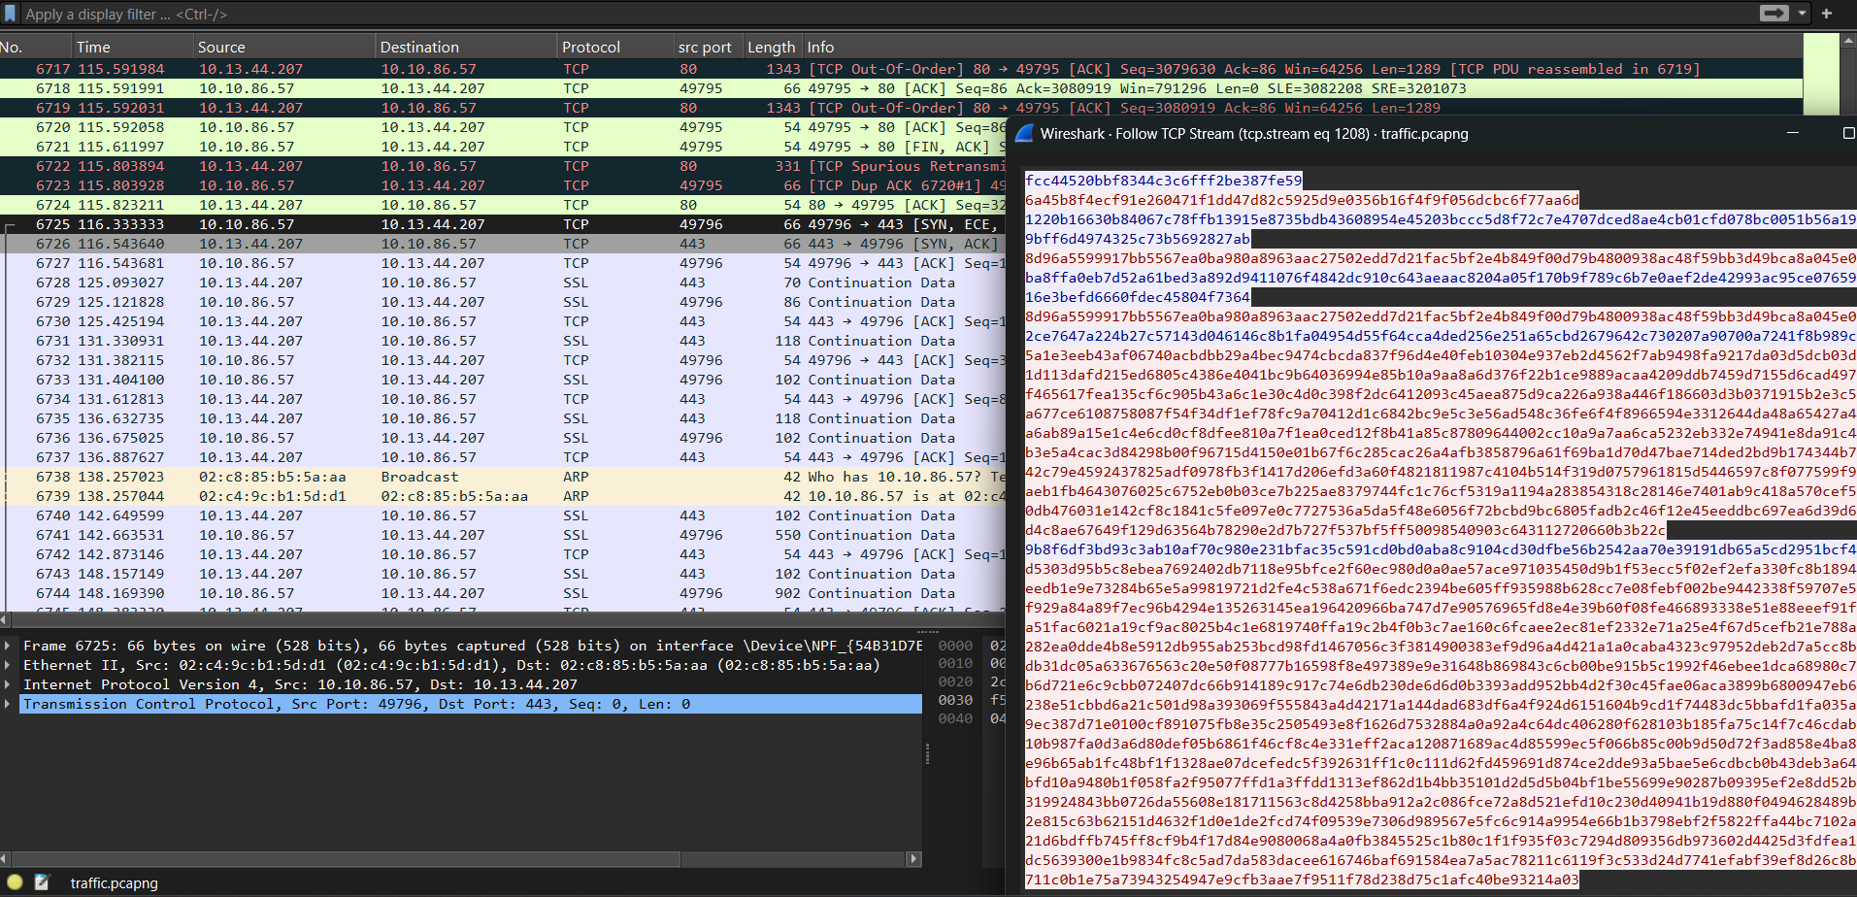Click the display filter bookmark icon
This screenshot has height=897, width=1857.
pyautogui.click(x=10, y=14)
